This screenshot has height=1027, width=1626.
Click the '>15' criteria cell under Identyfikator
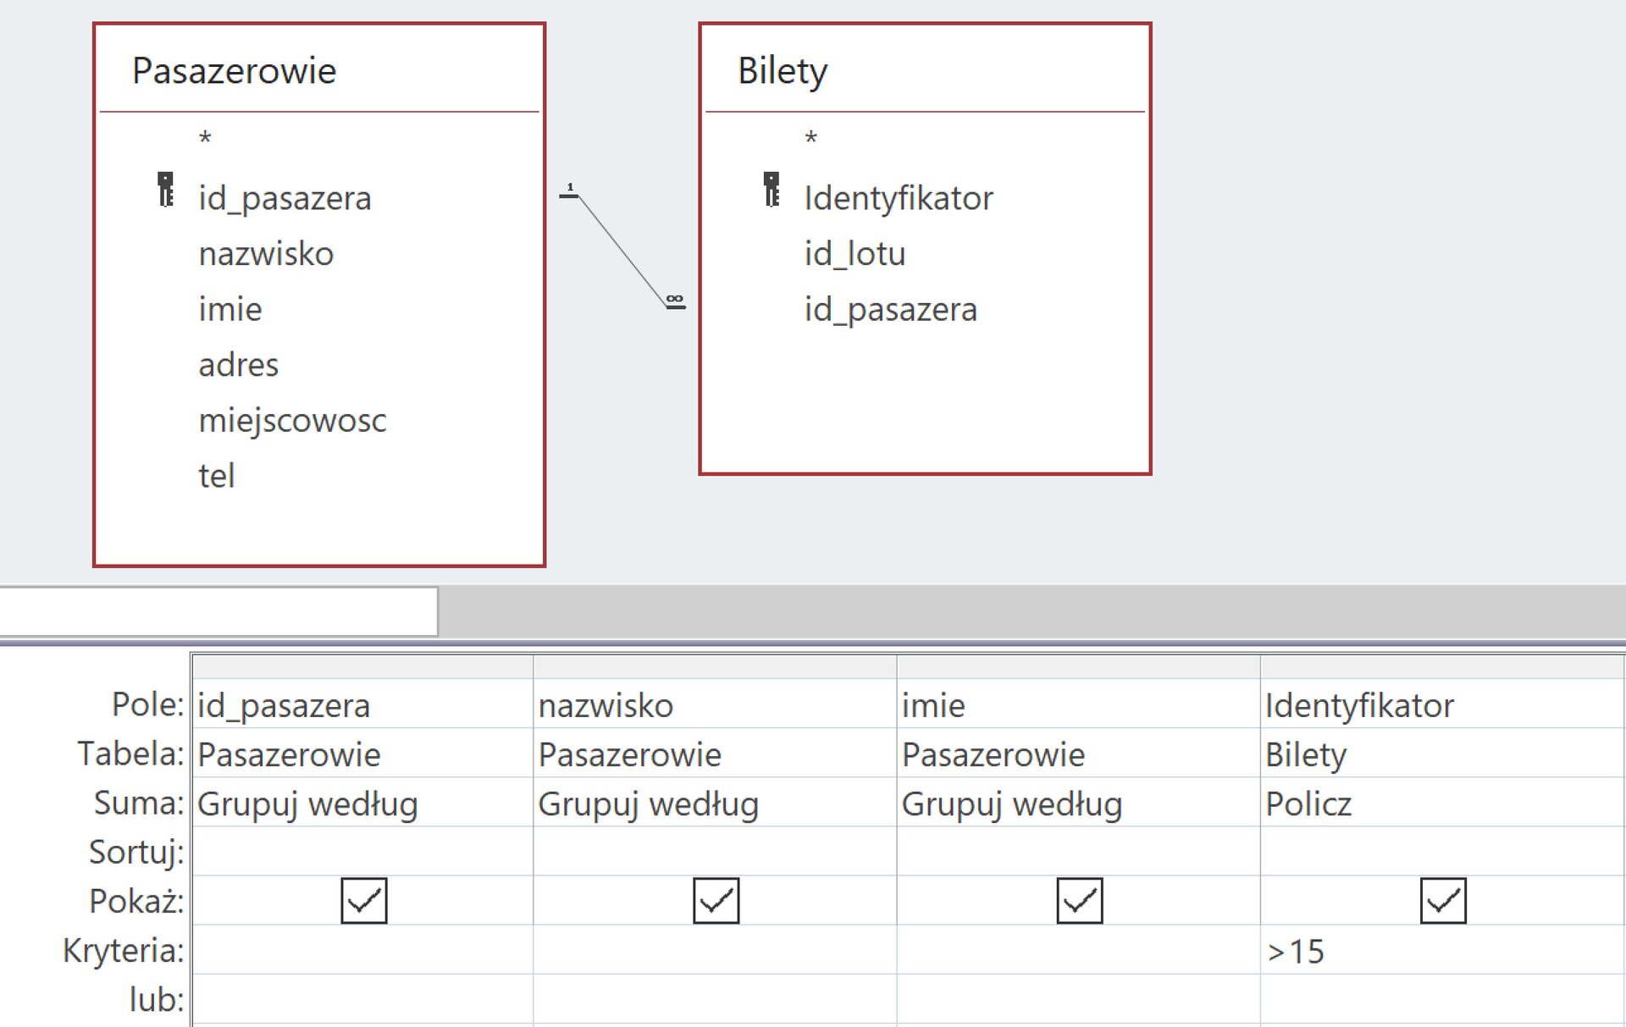(x=1295, y=951)
